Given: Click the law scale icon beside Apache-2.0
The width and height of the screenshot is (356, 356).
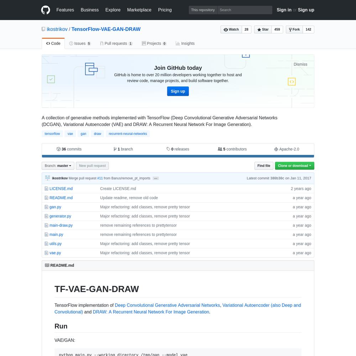Looking at the screenshot, I should coord(276,149).
